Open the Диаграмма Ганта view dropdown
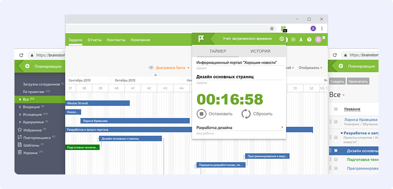The height and width of the screenshot is (189, 393). coord(172,68)
